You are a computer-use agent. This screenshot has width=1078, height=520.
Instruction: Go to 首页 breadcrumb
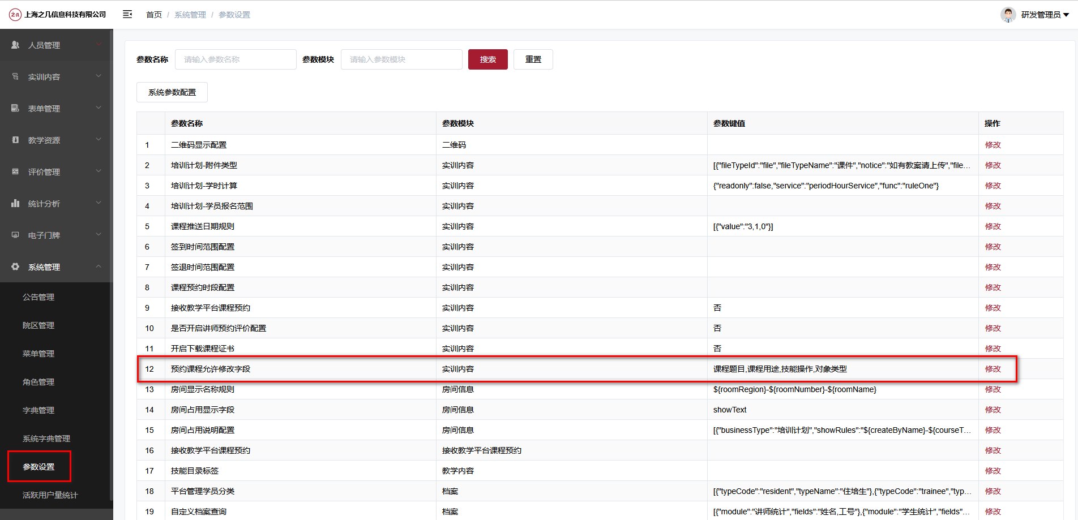pyautogui.click(x=154, y=15)
